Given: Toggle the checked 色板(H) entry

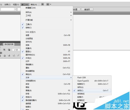Looking at the screenshot, I should tap(47, 97).
